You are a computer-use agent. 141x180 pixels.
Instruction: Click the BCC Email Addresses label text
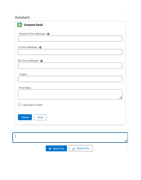point(28,61)
